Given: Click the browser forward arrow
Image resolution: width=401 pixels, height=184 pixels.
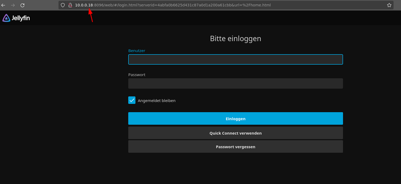Looking at the screenshot, I should click(13, 5).
